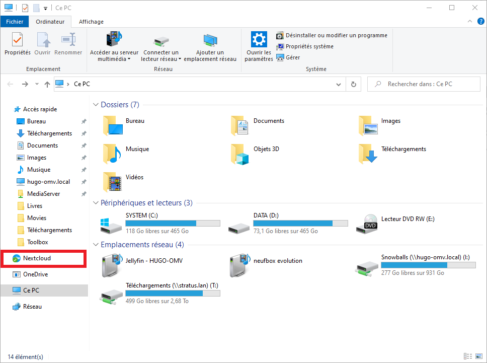
Task: Switch to the Affichage ribbon tab
Action: (91, 22)
